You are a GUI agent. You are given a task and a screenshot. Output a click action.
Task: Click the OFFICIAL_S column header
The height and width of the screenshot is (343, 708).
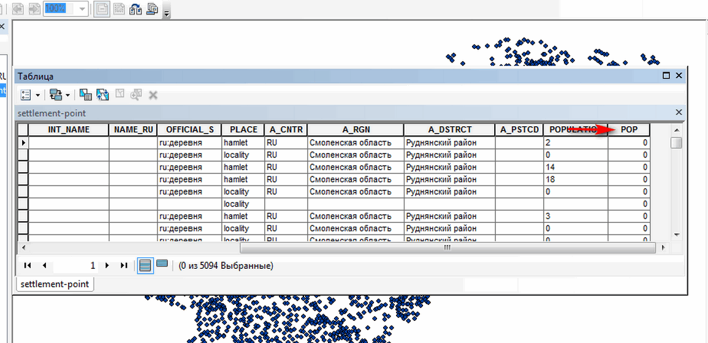tap(189, 130)
